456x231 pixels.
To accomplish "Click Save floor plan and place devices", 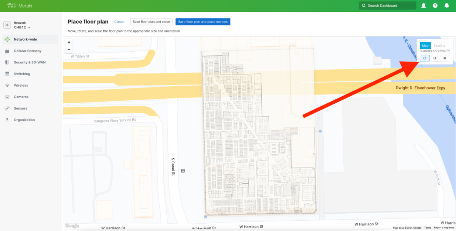I will (203, 22).
